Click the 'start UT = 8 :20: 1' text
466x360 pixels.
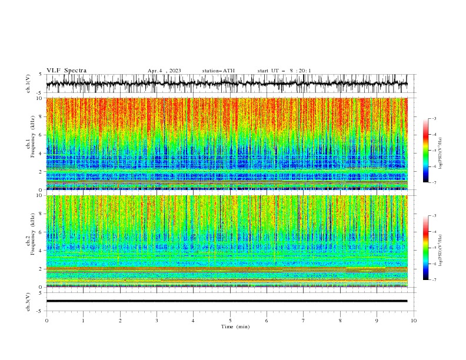[x=284, y=71]
